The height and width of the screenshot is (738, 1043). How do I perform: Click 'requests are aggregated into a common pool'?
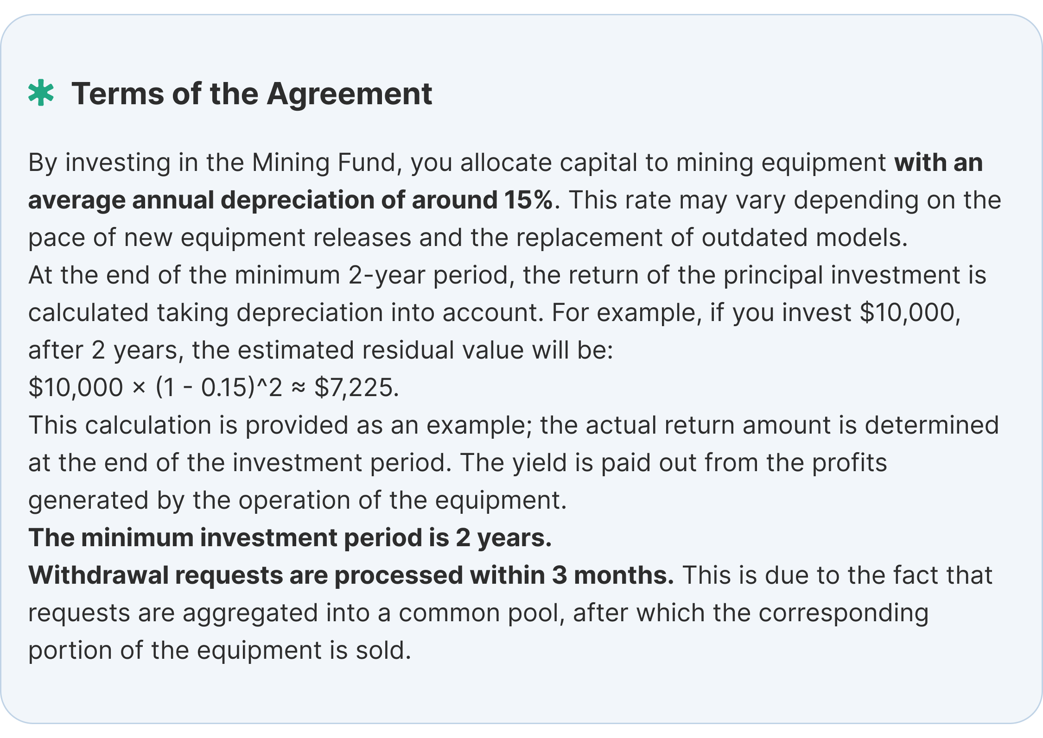[x=296, y=613]
